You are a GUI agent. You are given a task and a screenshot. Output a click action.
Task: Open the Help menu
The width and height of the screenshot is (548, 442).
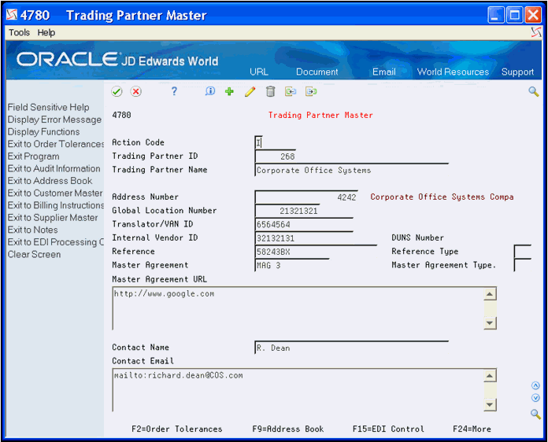(46, 32)
